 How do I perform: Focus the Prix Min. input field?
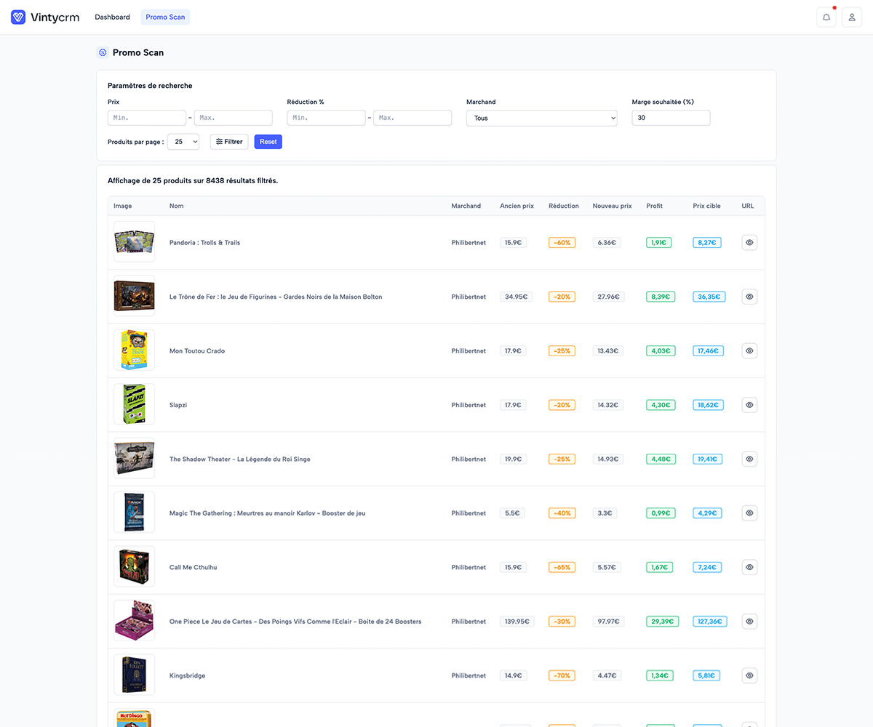[x=147, y=118]
